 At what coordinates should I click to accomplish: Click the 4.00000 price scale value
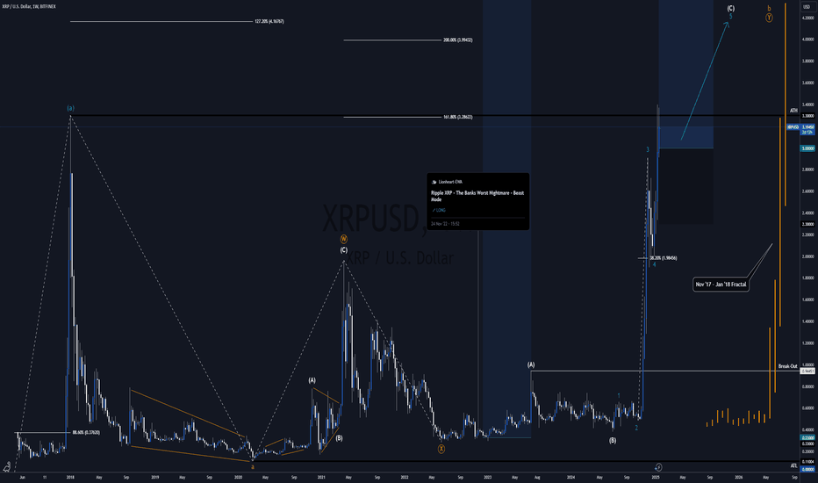[807, 40]
